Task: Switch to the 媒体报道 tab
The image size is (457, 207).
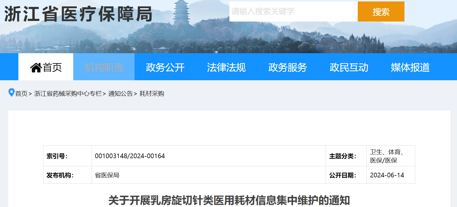Action: [410, 67]
